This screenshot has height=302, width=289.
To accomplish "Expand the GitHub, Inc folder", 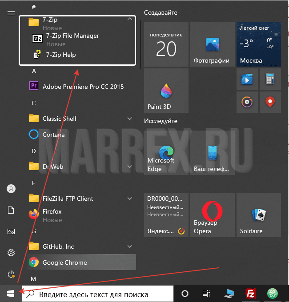I will [x=130, y=246].
